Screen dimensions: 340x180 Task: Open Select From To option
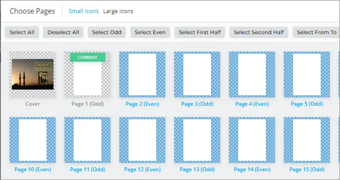[x=316, y=32]
